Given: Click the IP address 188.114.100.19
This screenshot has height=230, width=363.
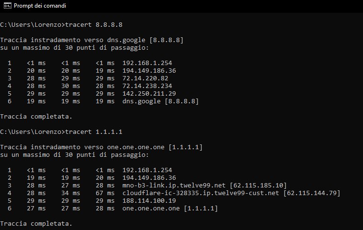Looking at the screenshot, I should click(148, 200).
